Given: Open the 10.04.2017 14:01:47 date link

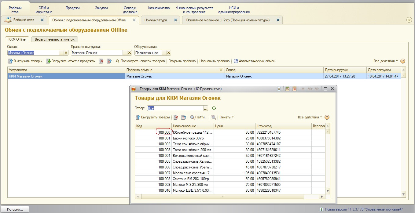Looking at the screenshot, I should tap(383, 76).
